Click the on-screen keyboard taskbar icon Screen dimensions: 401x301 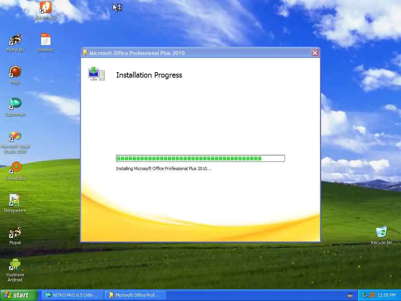[350, 296]
